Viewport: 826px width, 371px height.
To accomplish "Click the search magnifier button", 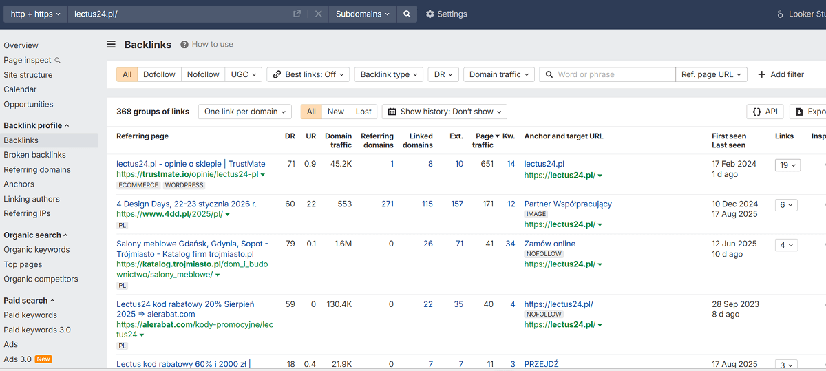I will click(x=407, y=14).
